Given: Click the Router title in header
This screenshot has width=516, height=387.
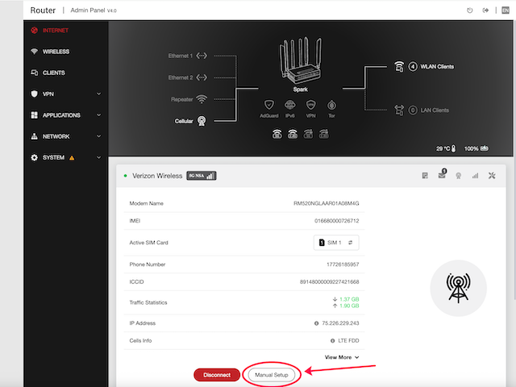Looking at the screenshot, I should click(x=43, y=10).
